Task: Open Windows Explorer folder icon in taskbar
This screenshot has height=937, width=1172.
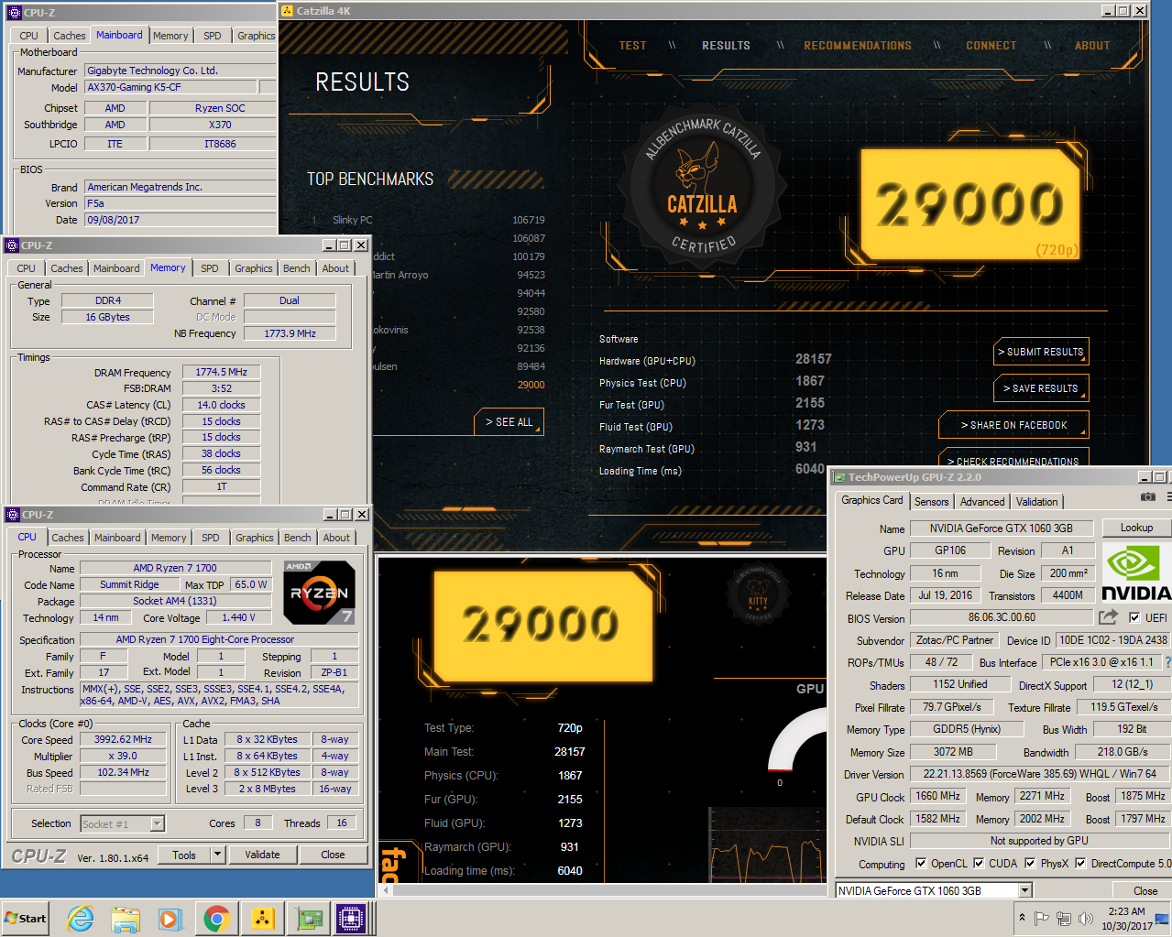Action: (x=126, y=918)
